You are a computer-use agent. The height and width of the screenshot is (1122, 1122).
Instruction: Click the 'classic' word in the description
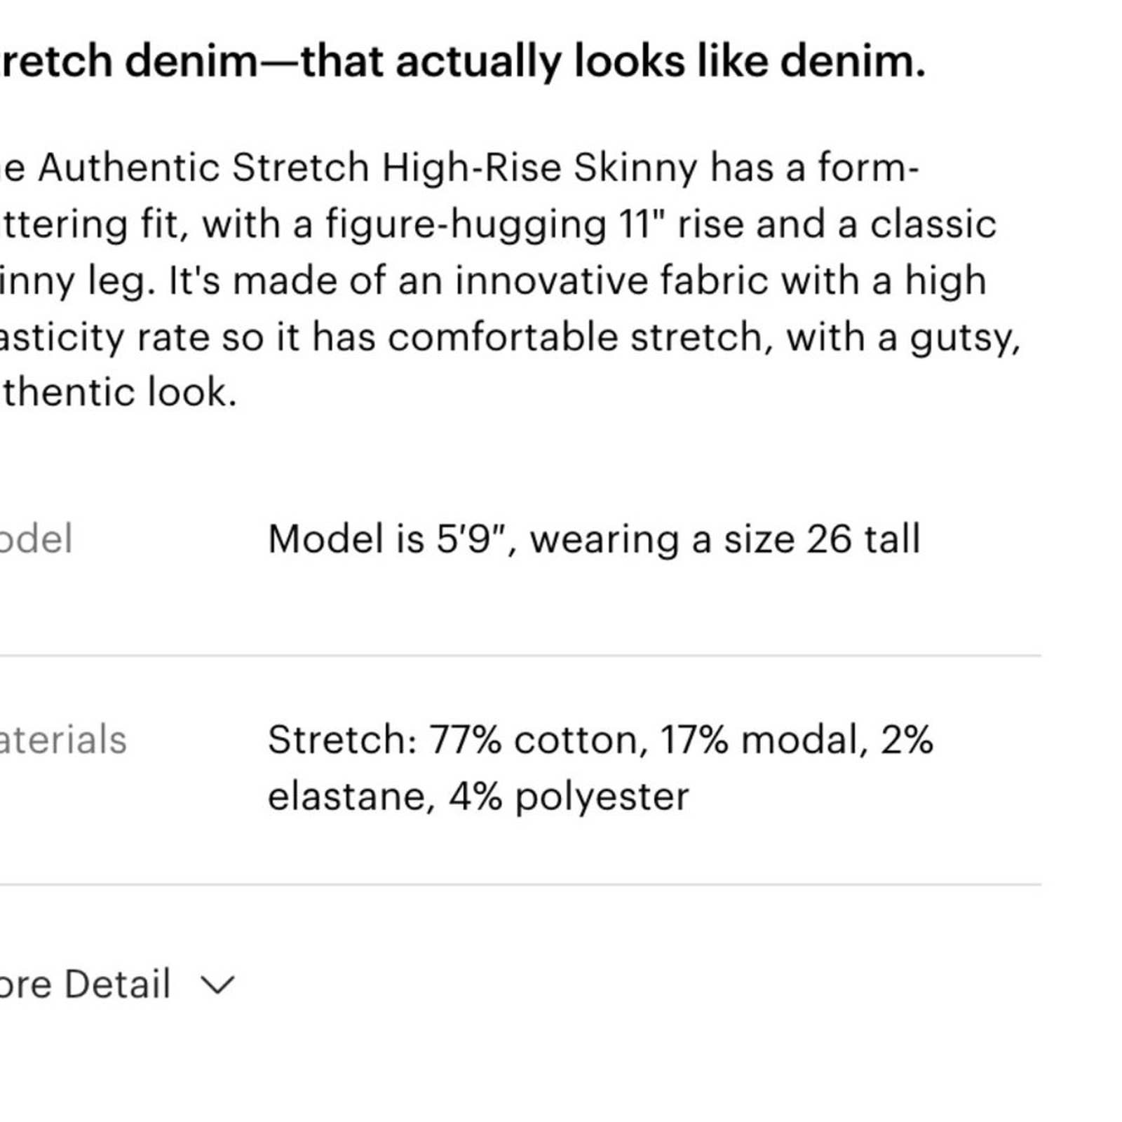coord(933,225)
